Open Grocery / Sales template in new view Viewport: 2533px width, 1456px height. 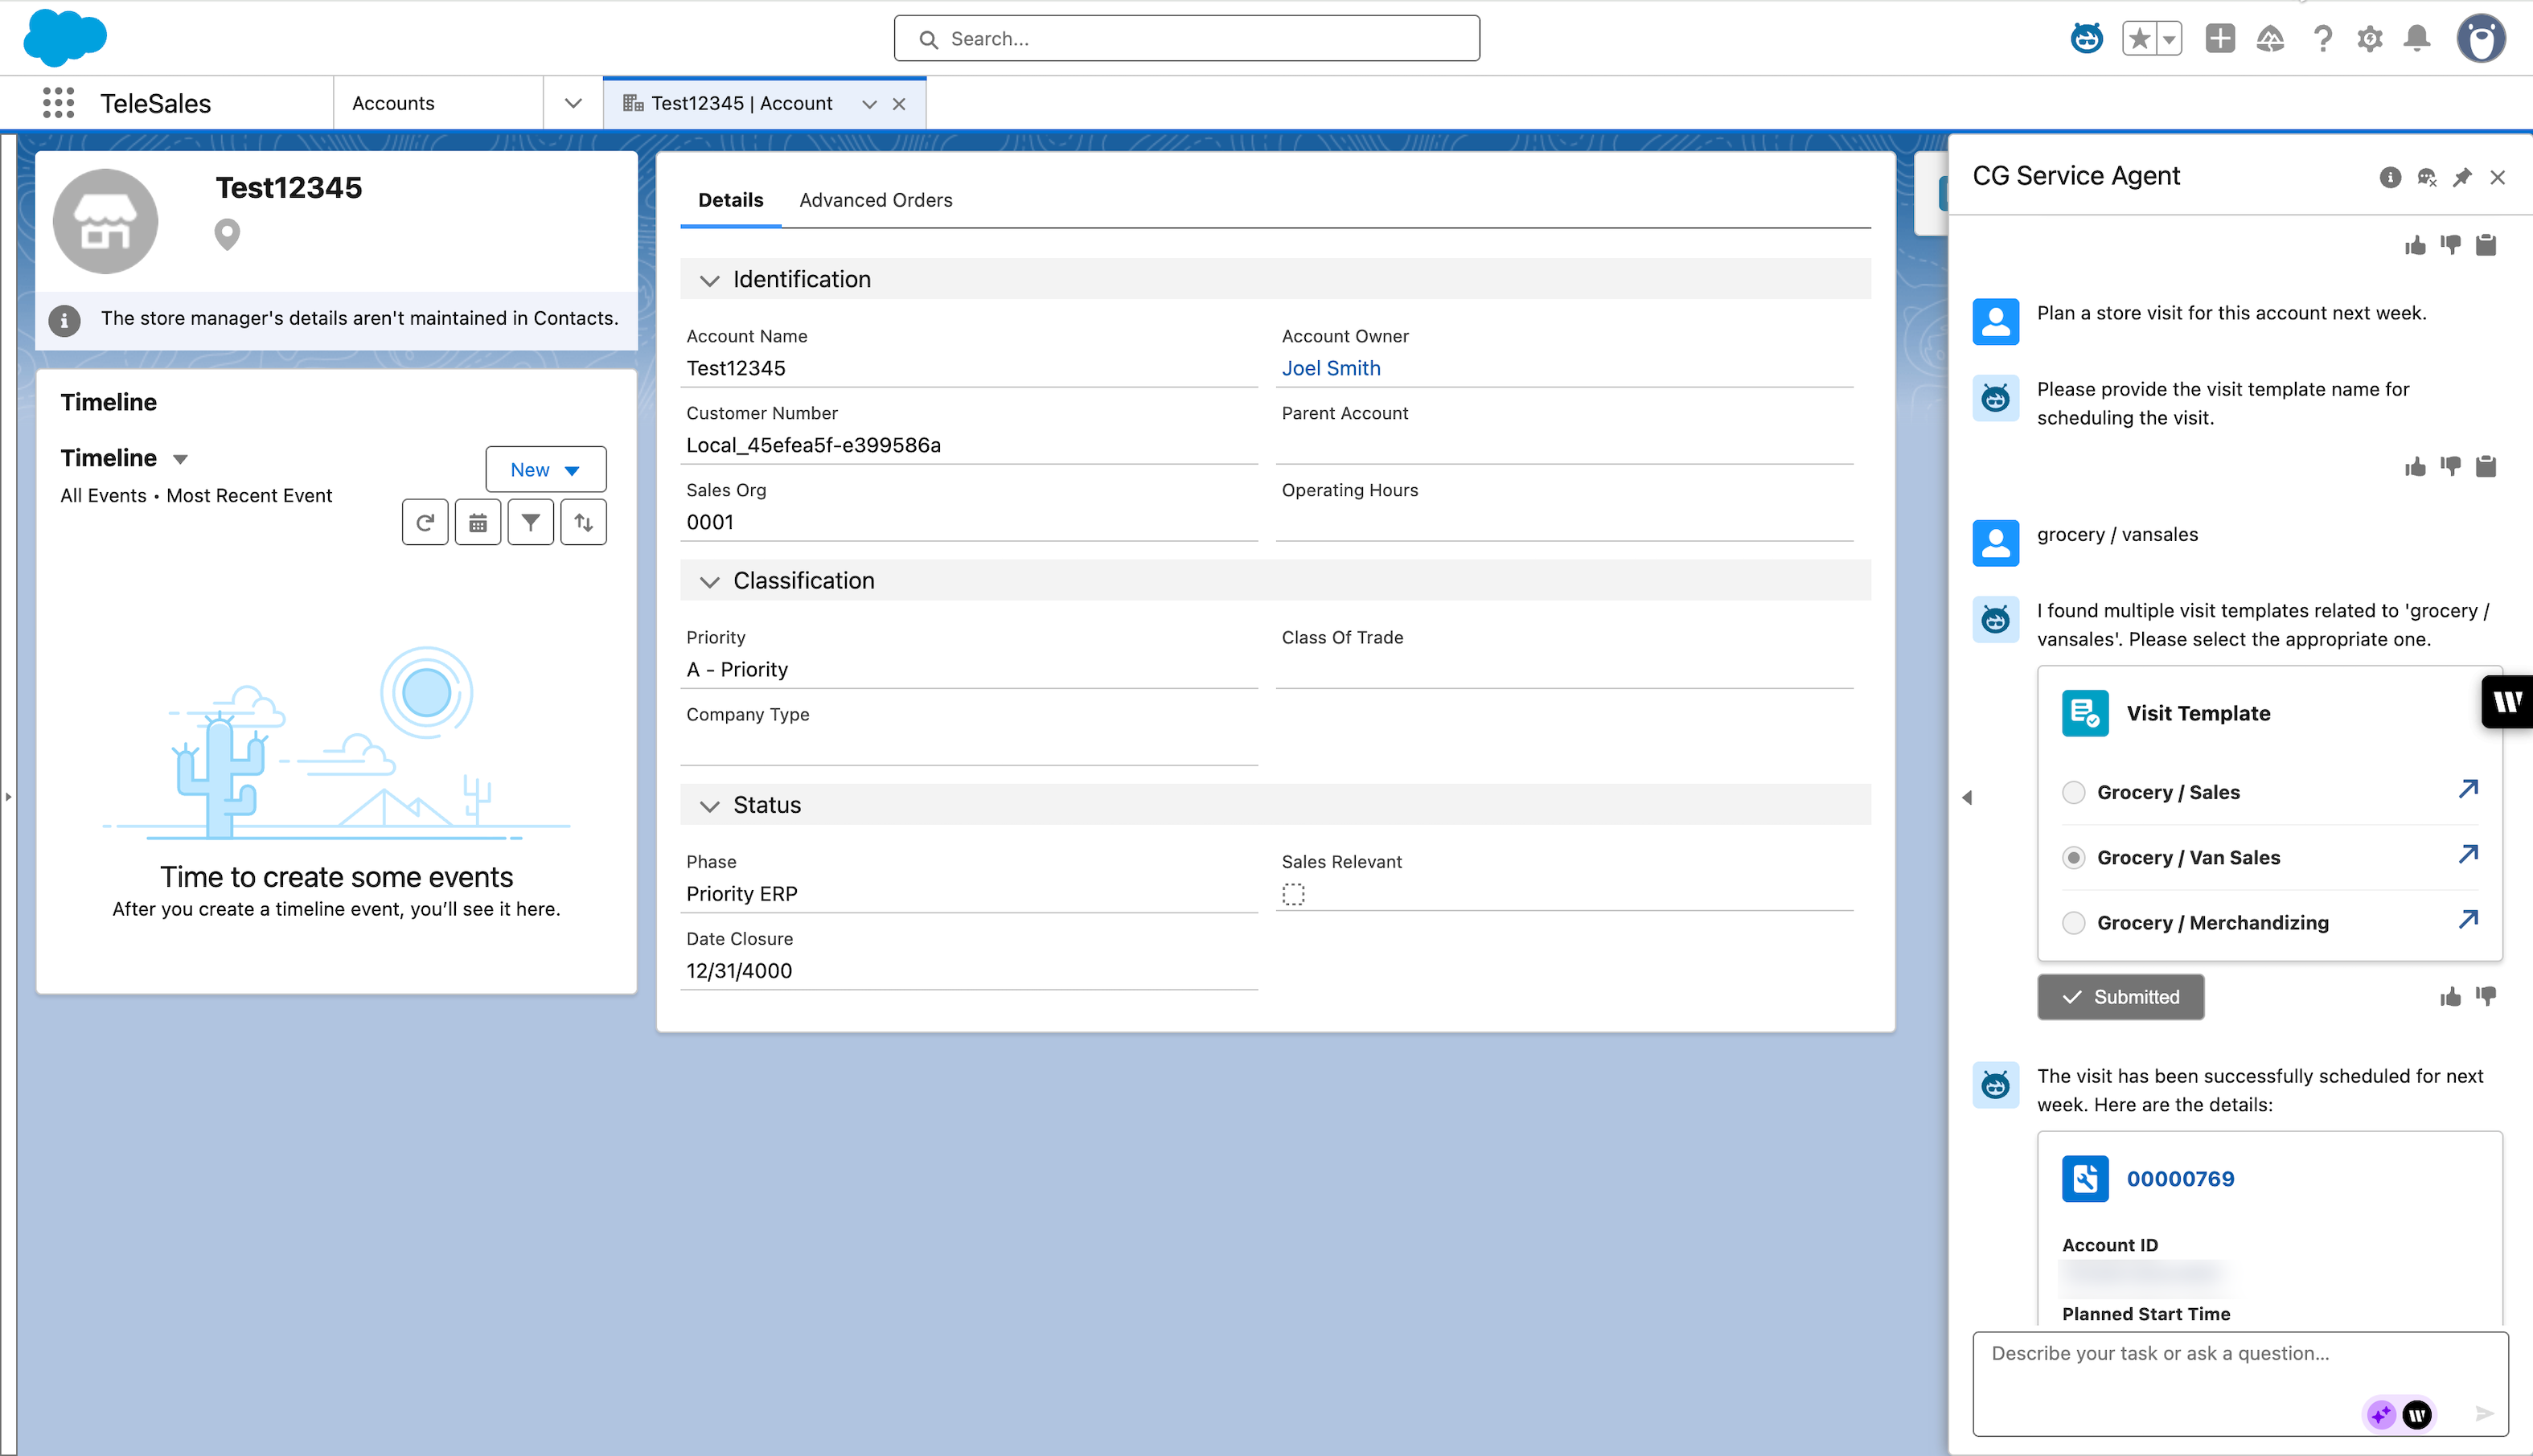click(x=2469, y=789)
